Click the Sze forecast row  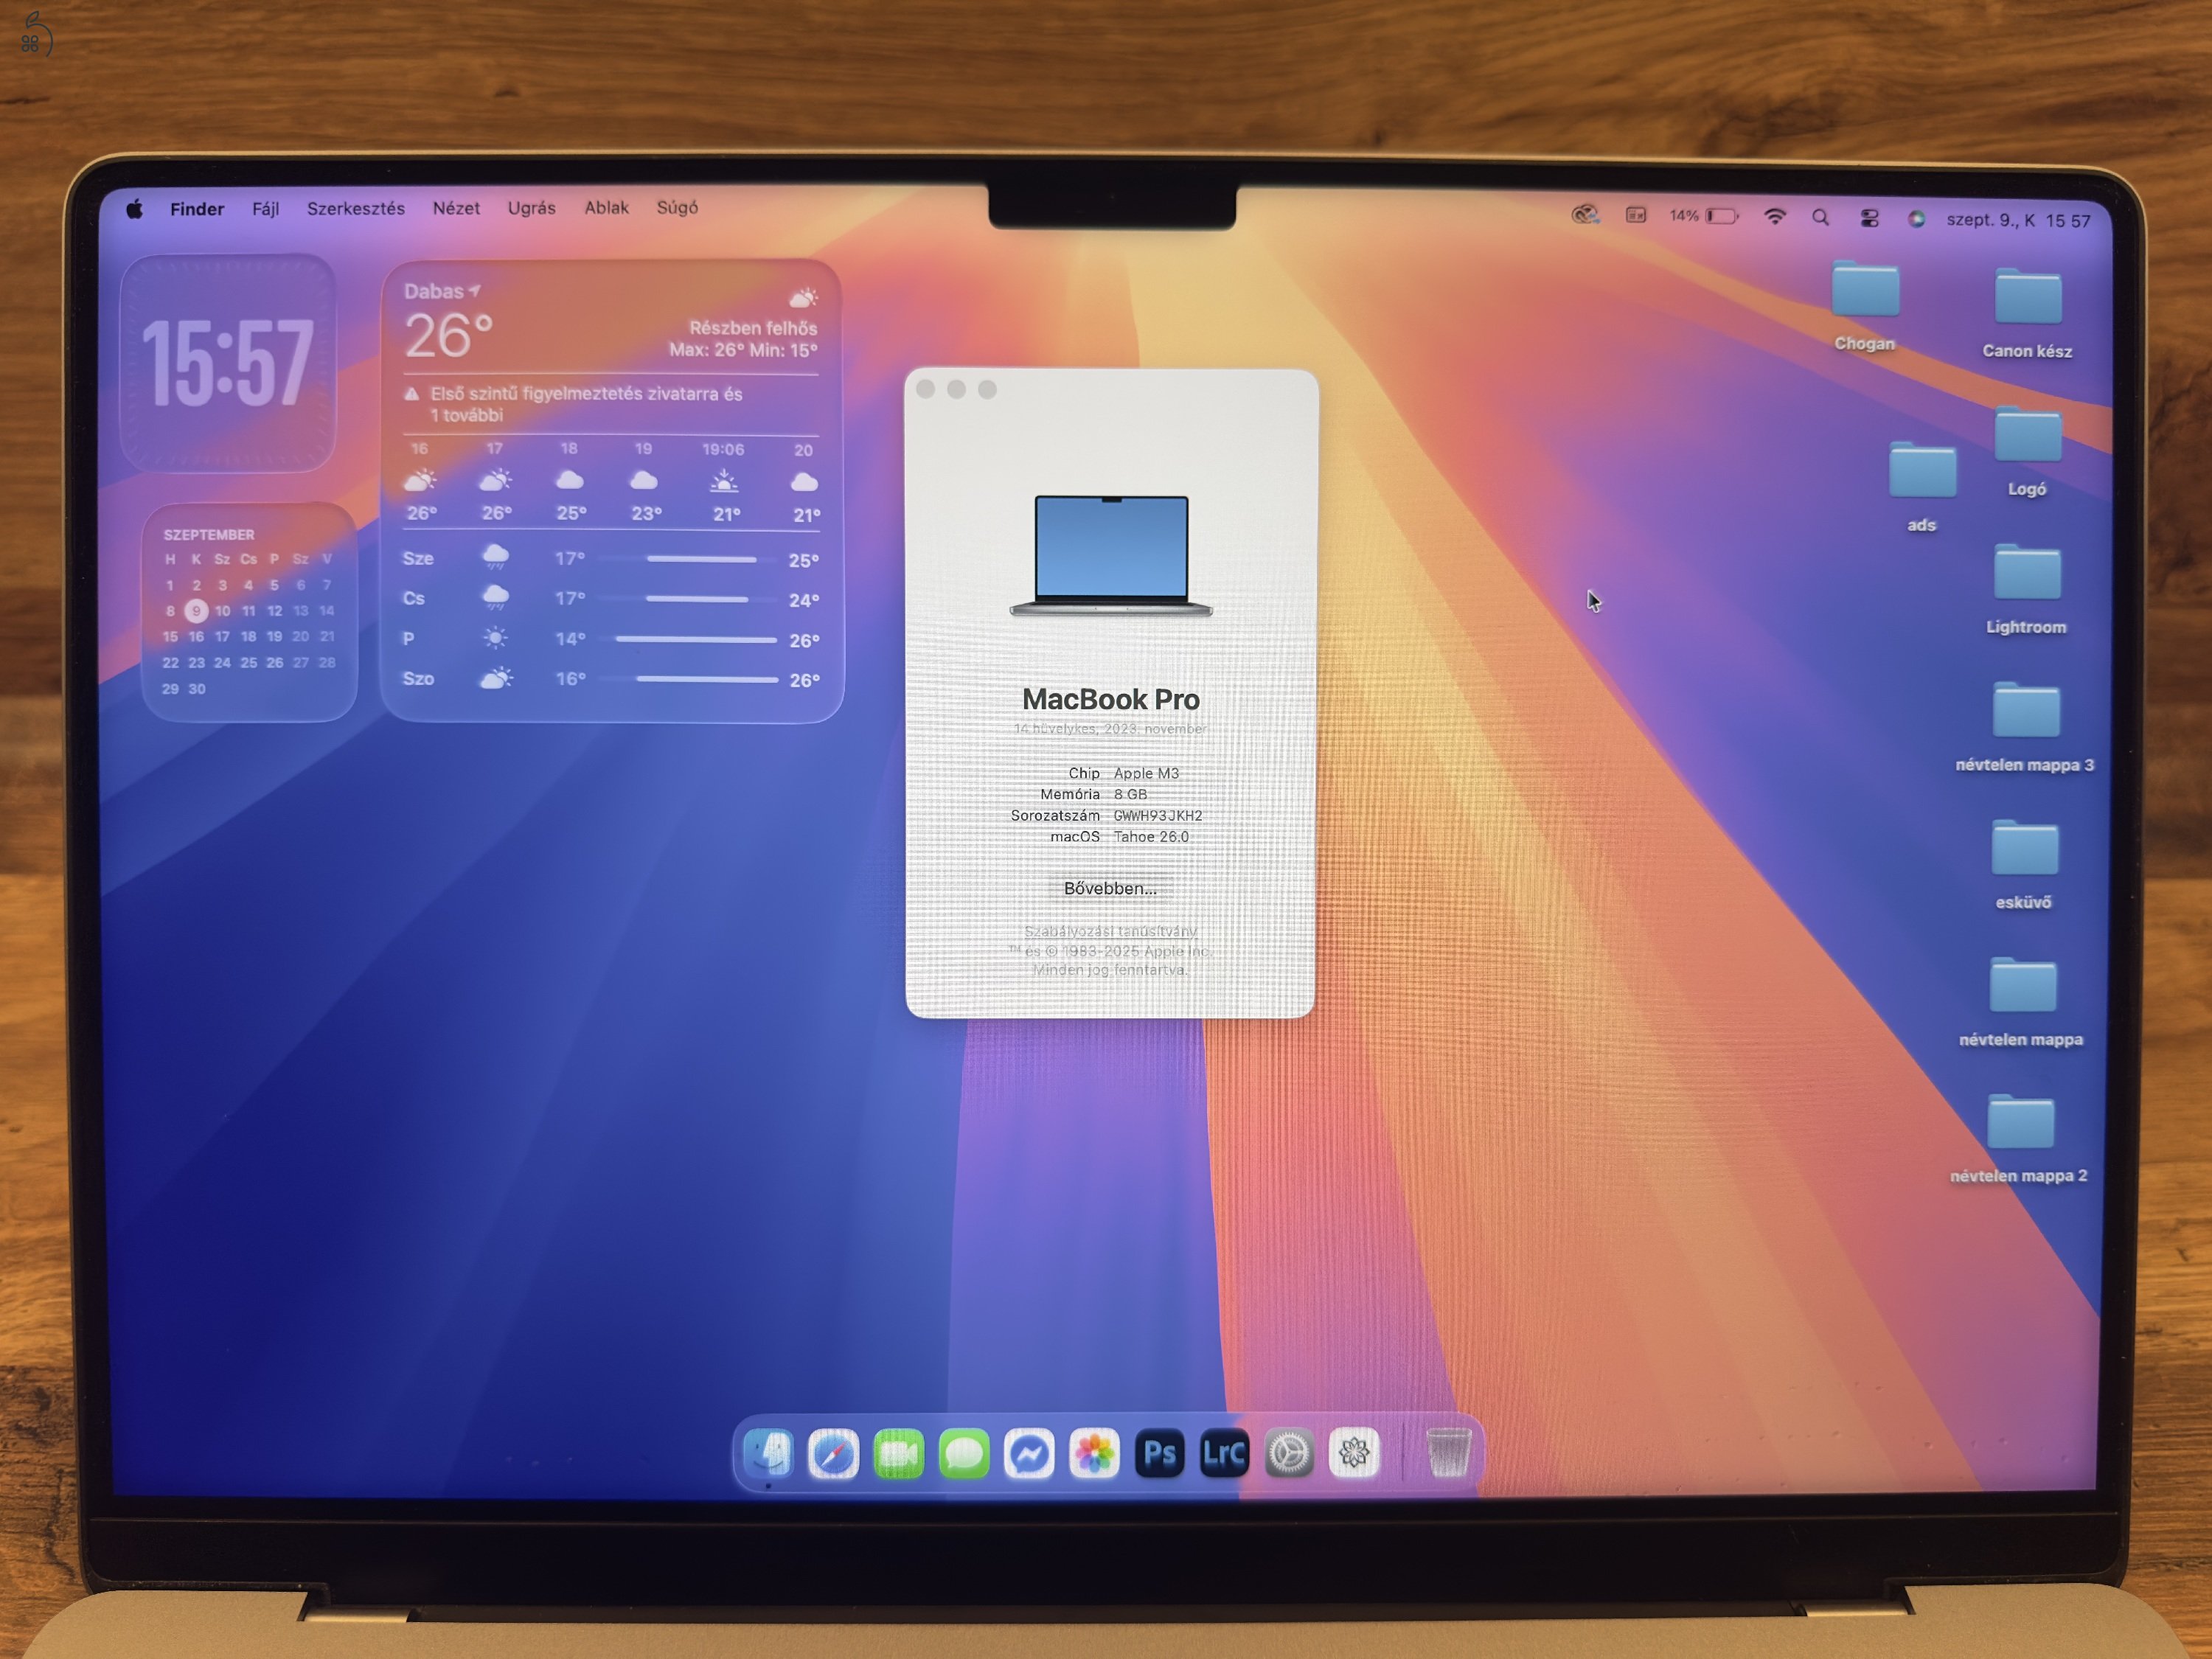(x=610, y=558)
